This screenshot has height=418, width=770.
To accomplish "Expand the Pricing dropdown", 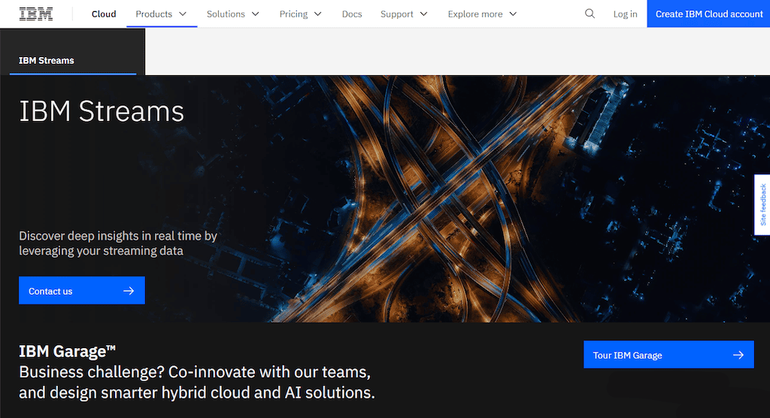I will pos(301,14).
